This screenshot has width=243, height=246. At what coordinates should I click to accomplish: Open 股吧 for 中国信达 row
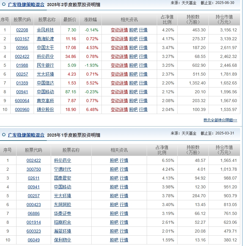click(133, 83)
